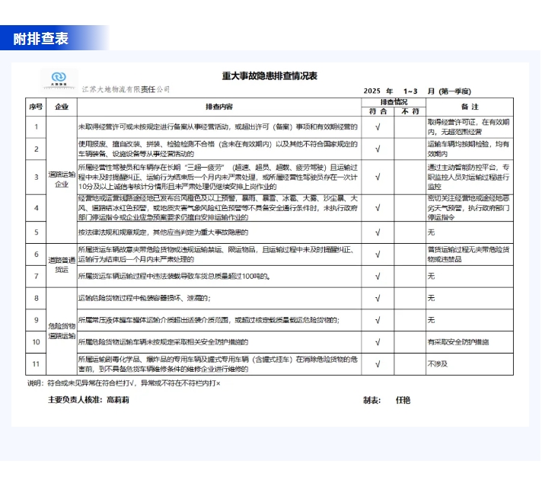
Task: Click the '备注' column header
Action: (x=470, y=107)
